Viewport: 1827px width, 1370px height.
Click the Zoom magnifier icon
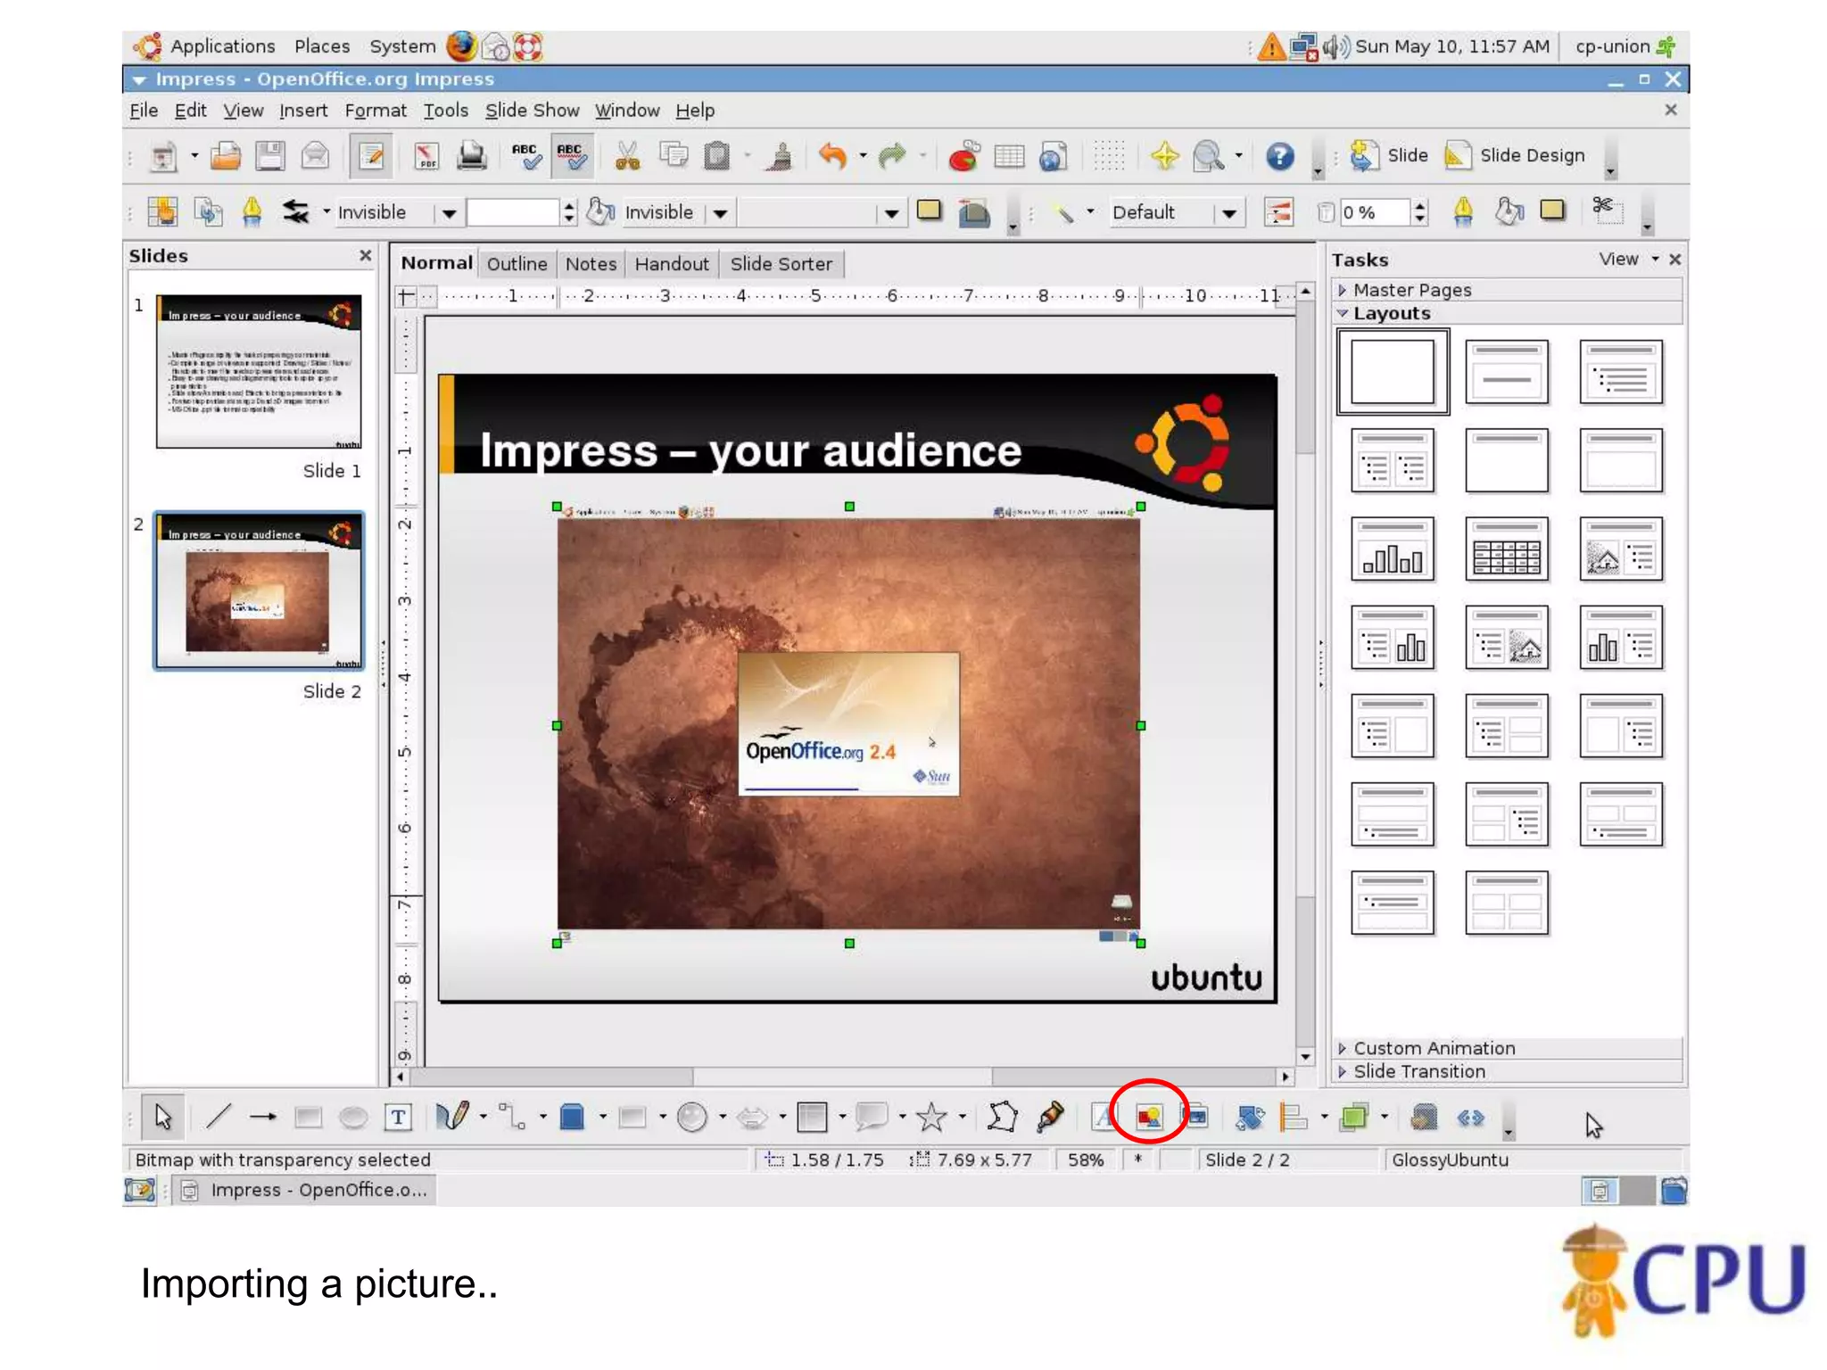(x=1209, y=156)
